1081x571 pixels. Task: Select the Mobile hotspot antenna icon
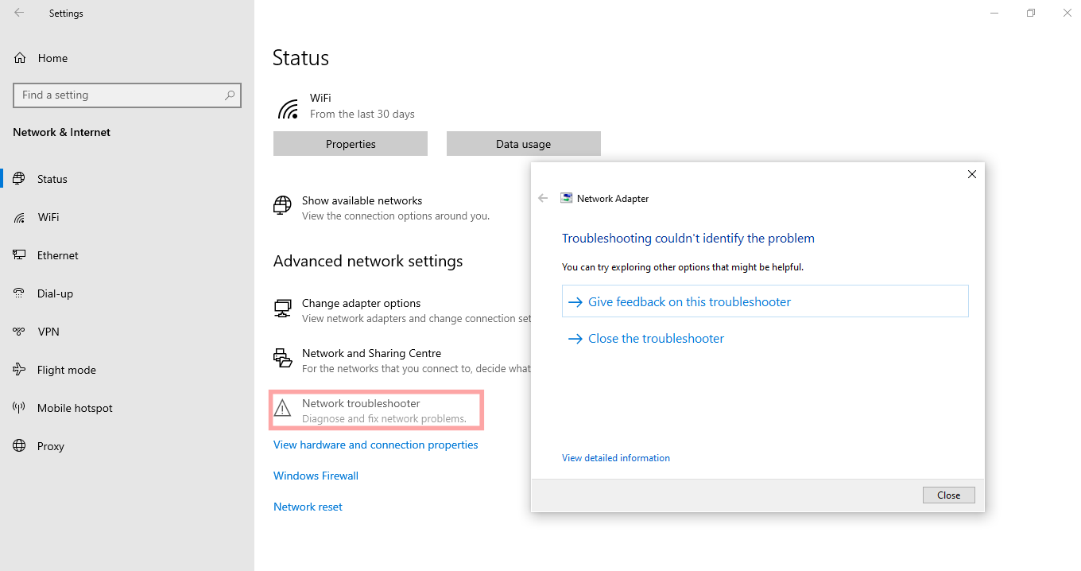coord(20,408)
